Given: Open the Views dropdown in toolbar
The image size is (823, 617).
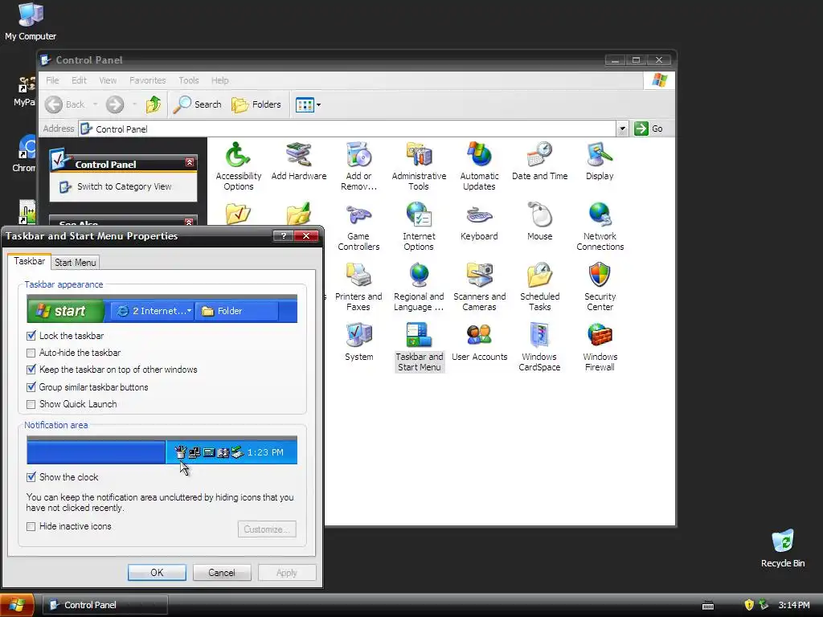Looking at the screenshot, I should [308, 104].
